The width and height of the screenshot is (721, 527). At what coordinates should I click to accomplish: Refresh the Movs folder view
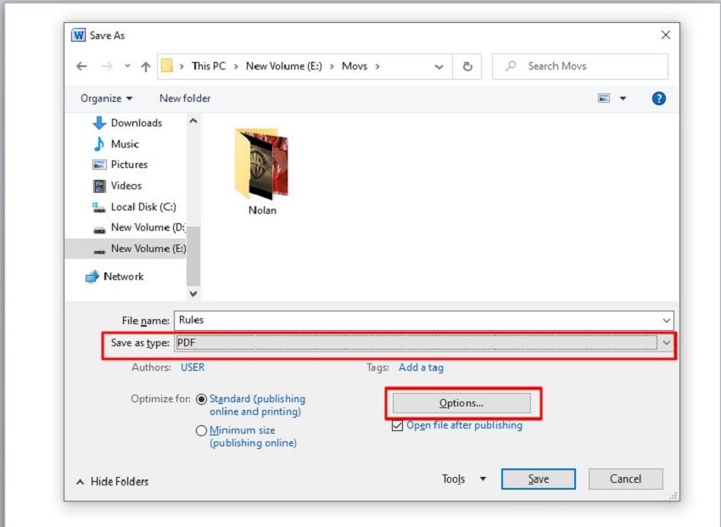pos(467,67)
